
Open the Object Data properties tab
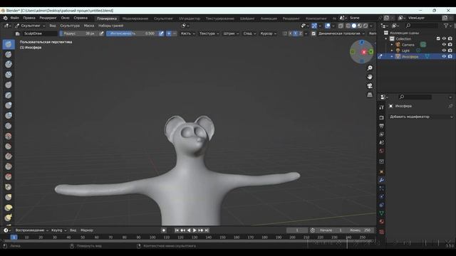pos(382,213)
